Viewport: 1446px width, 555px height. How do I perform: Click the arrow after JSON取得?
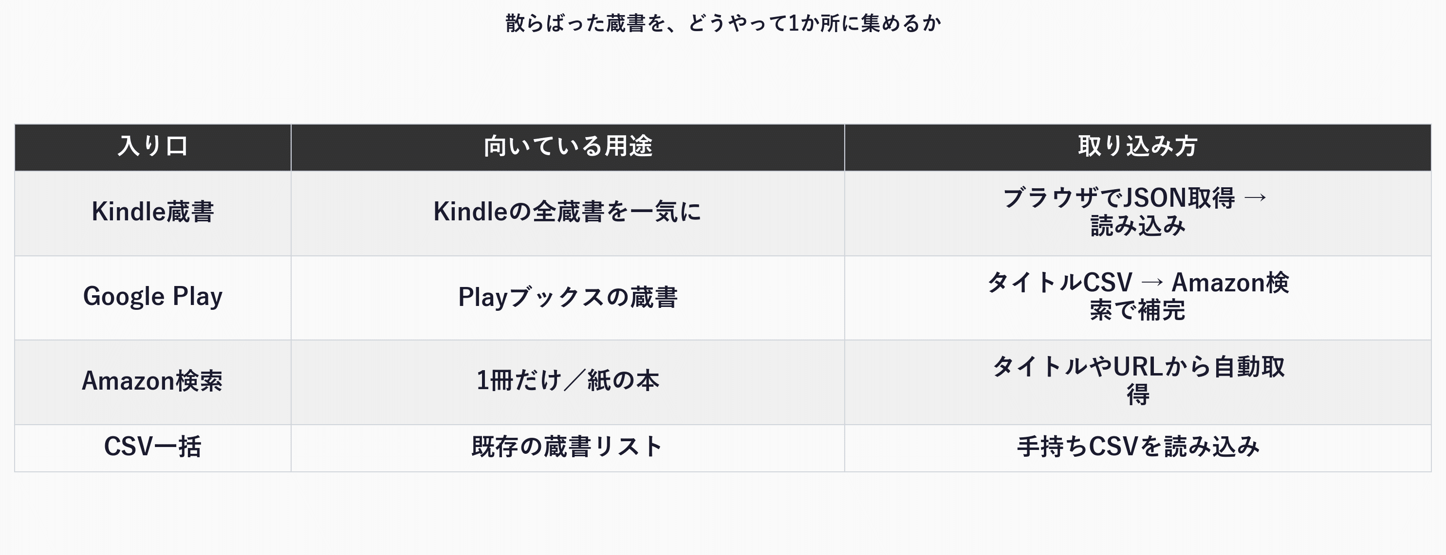[x=1256, y=198]
